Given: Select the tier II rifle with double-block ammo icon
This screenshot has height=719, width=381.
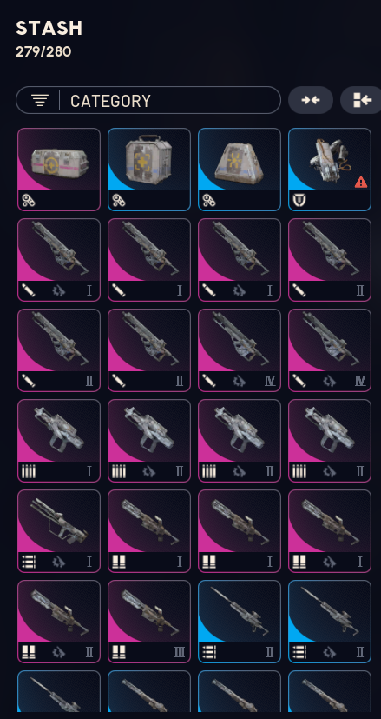Looking at the screenshot, I should pyautogui.click(x=59, y=622).
